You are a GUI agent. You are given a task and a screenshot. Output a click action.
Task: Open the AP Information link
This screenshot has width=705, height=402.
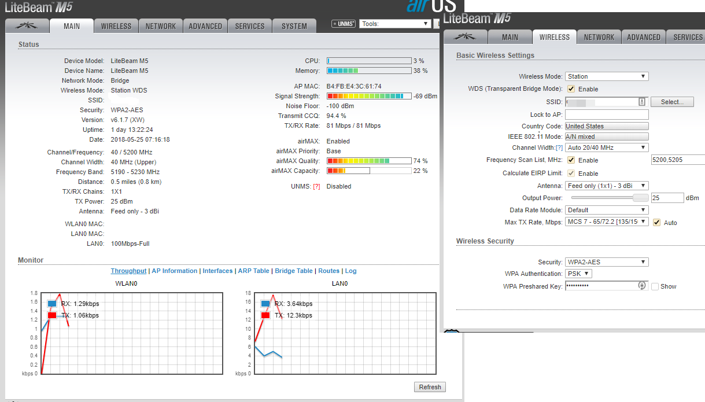[174, 271]
